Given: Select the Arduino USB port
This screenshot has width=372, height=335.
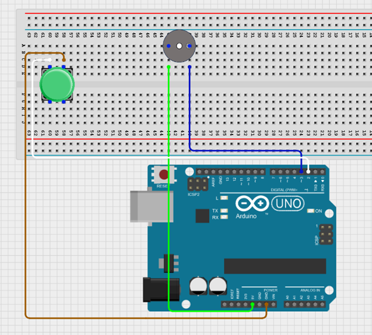Looking at the screenshot, I should [151, 206].
